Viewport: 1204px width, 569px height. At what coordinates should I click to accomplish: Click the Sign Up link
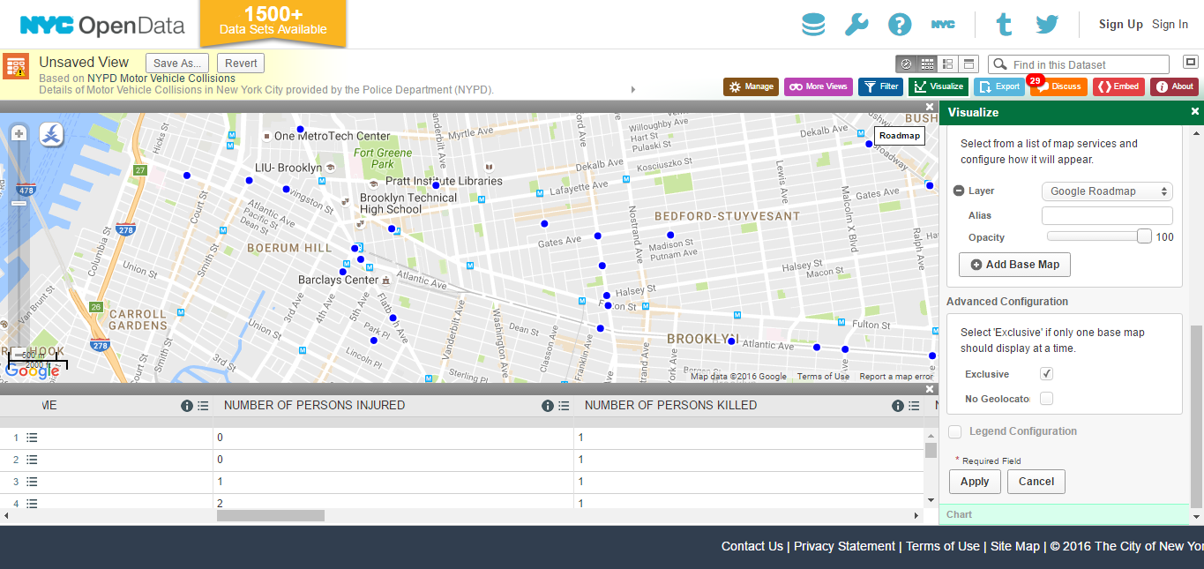pyautogui.click(x=1121, y=25)
